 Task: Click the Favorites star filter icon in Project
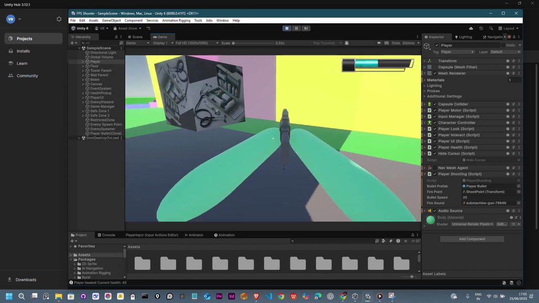coord(406,241)
